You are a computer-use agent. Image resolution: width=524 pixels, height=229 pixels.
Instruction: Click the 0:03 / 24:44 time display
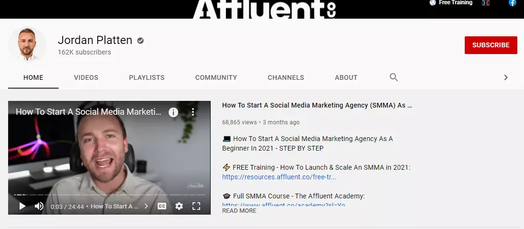67,207
